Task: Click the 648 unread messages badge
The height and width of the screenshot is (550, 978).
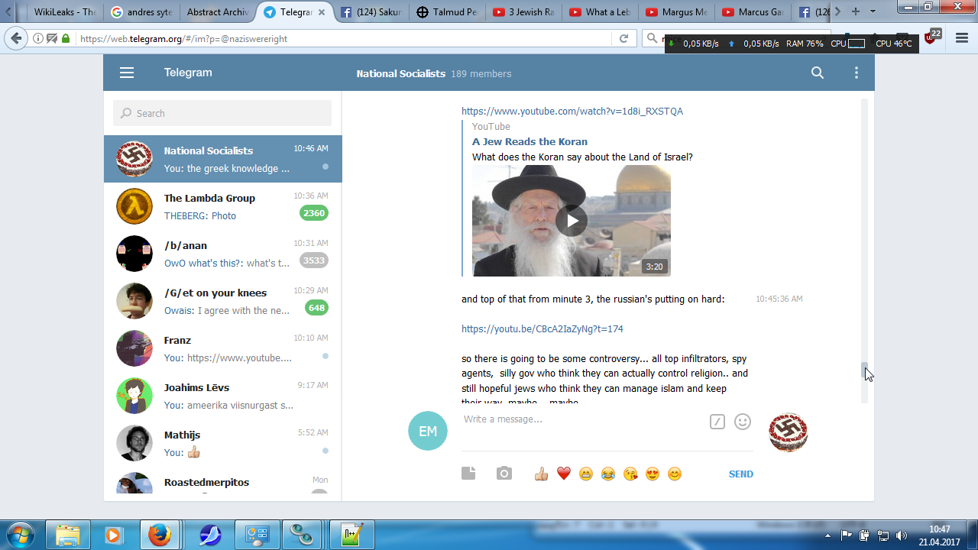Action: coord(316,308)
